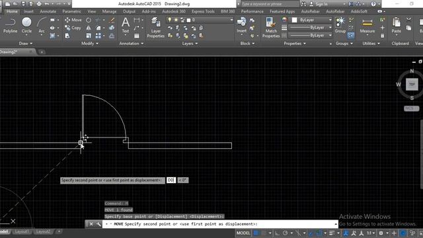The height and width of the screenshot is (238, 423).
Task: Select the Offset tool in Modify panel
Action: click(112, 36)
